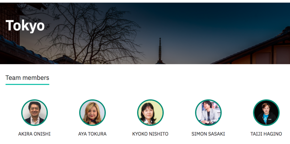Click Aya Tokura's profile picture
290x144 pixels.
point(93,113)
